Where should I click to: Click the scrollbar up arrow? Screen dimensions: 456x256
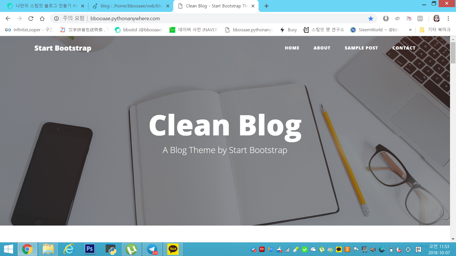[x=453, y=39]
